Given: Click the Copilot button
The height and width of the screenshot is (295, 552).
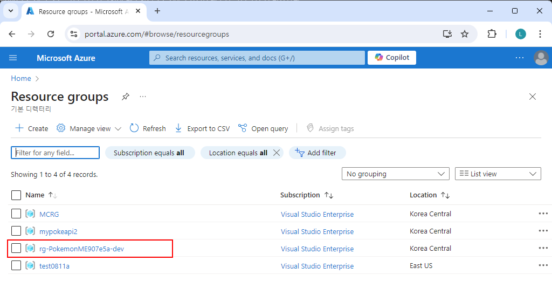Looking at the screenshot, I should (392, 58).
